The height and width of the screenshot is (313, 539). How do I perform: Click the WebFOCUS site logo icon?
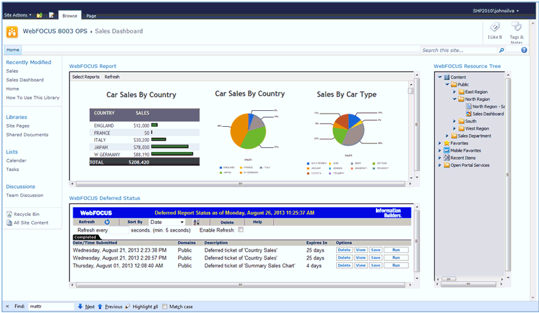coord(12,32)
